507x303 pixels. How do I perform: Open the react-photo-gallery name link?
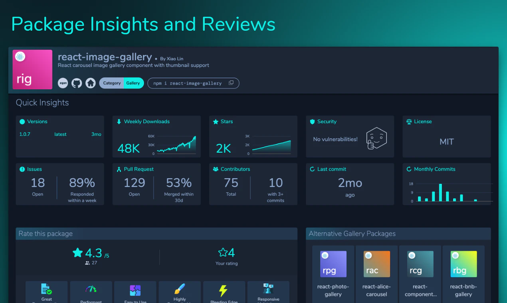pyautogui.click(x=333, y=290)
